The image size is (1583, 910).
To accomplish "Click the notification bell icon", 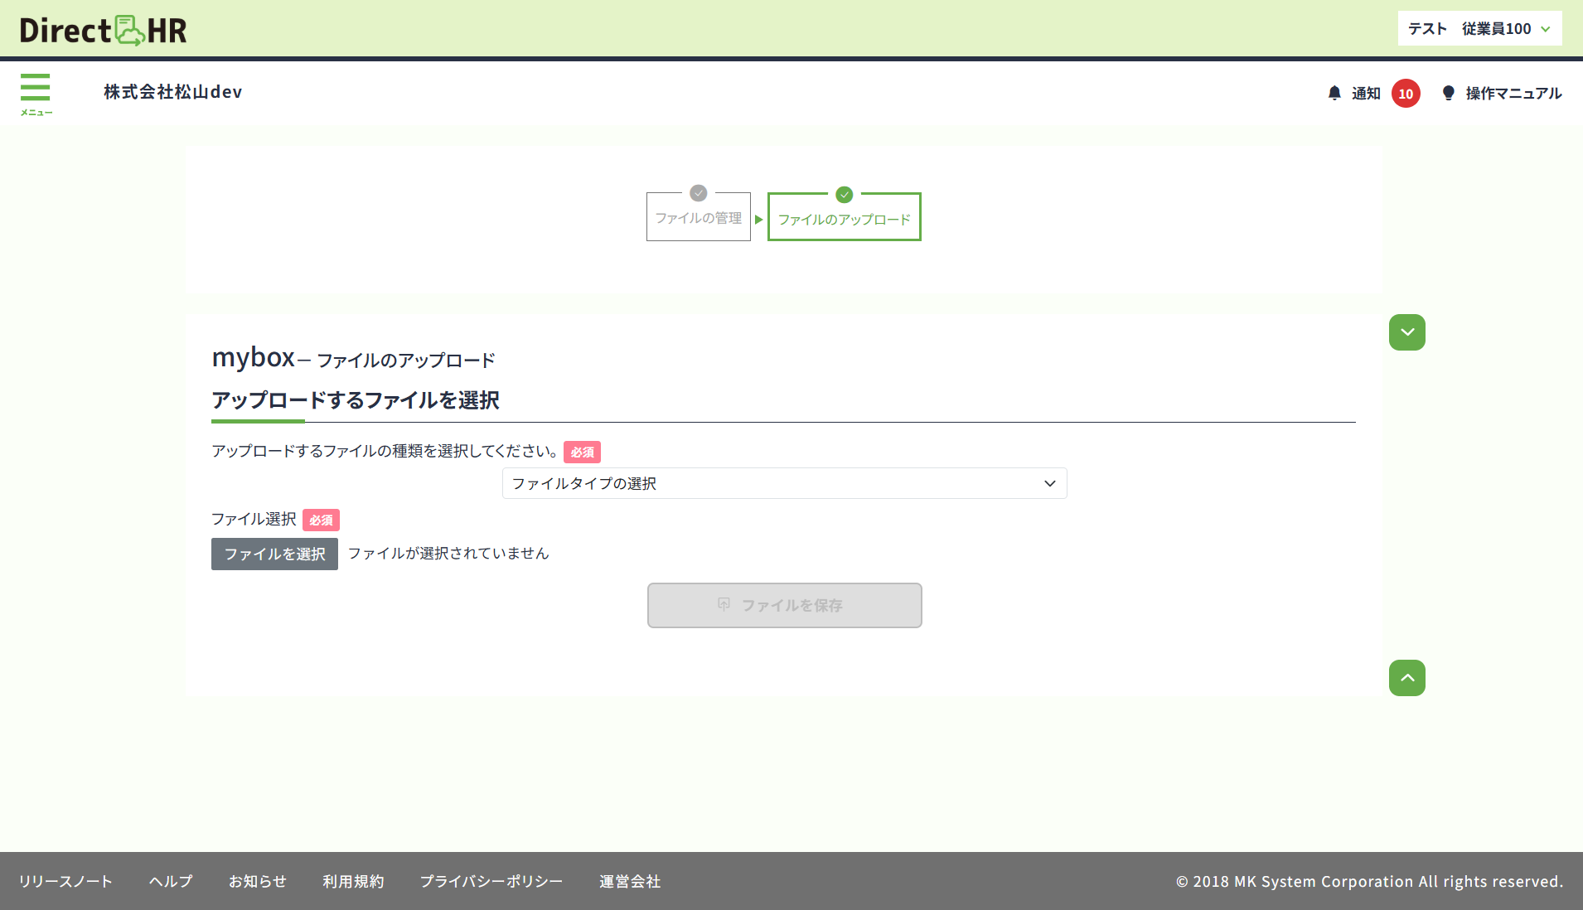I will (1334, 94).
